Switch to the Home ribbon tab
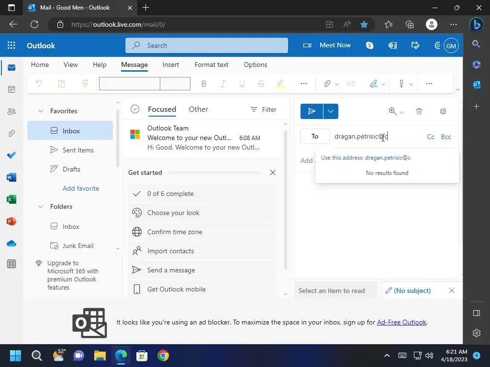490x367 pixels. click(x=40, y=65)
